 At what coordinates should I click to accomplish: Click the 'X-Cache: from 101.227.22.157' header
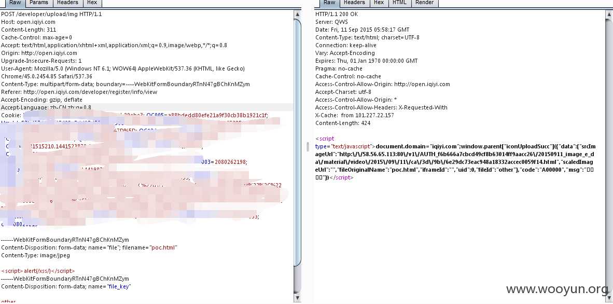tap(355, 115)
